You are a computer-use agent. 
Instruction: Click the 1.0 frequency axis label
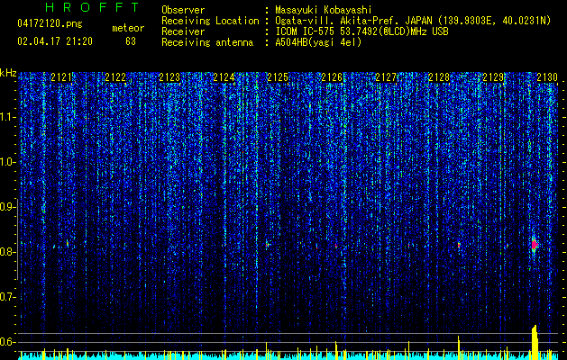[8, 162]
